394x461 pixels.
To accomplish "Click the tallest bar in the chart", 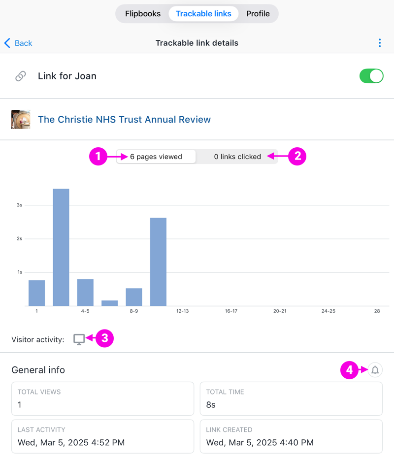I will tap(61, 247).
